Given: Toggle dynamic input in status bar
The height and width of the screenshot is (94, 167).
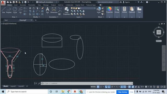Looking at the screenshot, I should (x=106, y=87).
